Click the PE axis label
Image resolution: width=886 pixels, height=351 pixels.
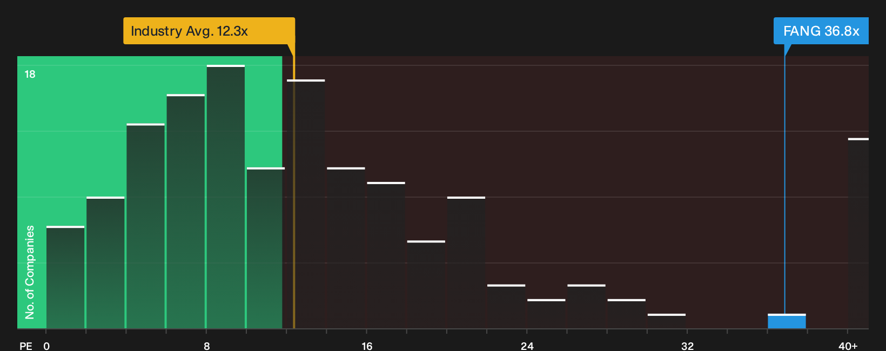pyautogui.click(x=26, y=346)
